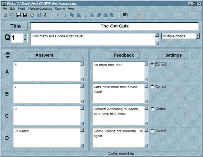Click the Cut scissors icon
The width and height of the screenshot is (203, 157).
click(65, 15)
